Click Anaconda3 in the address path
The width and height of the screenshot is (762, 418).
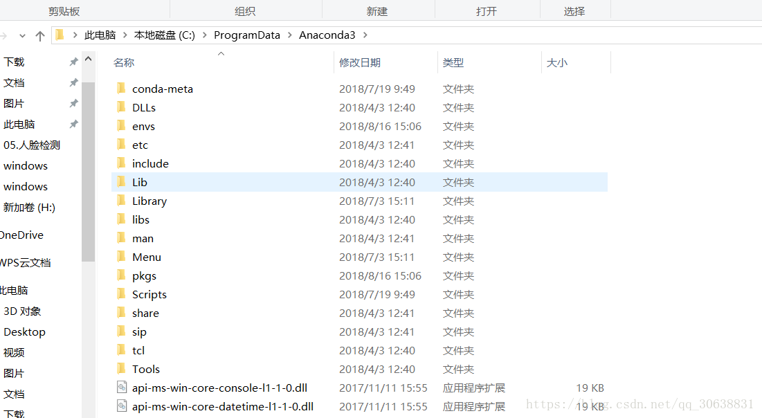coord(327,35)
